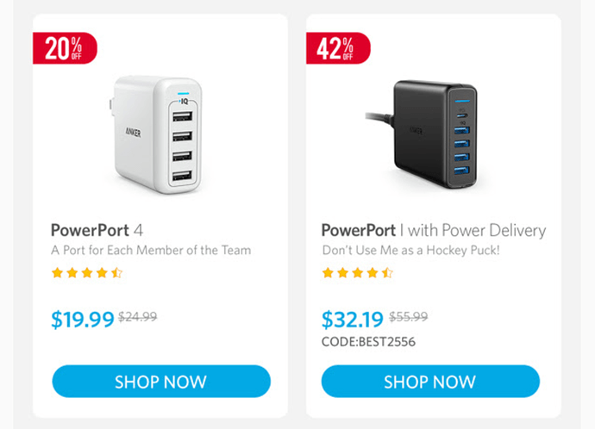
Task: Open the white PowerPort 4 charger image
Action: coord(155,134)
